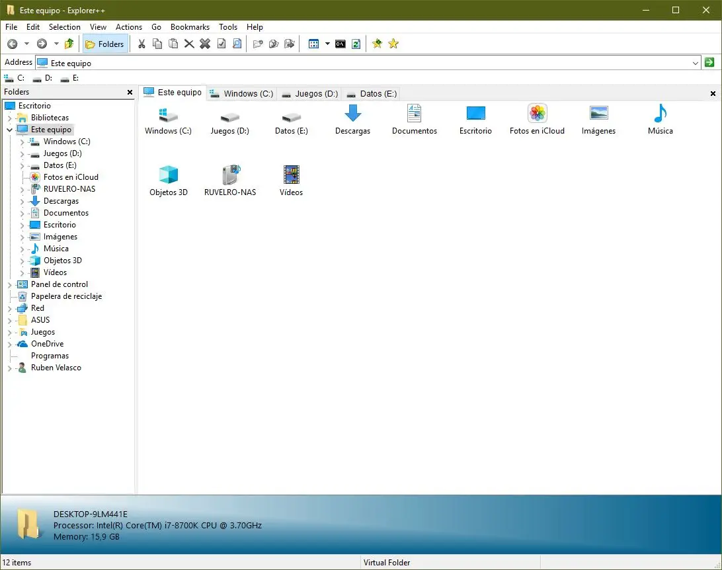Open command prompt from toolbar icon

point(341,44)
